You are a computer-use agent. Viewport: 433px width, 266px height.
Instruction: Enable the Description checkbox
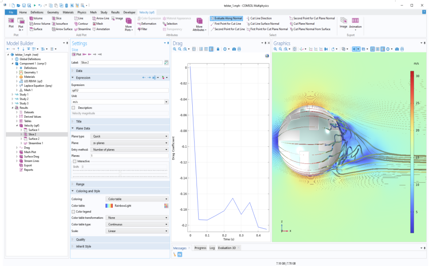coord(73,108)
